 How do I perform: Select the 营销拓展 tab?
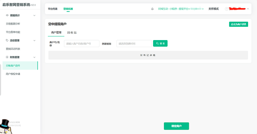pyautogui.click(x=68, y=9)
